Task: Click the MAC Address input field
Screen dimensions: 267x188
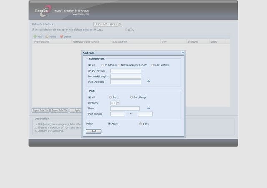Action: [126, 82]
